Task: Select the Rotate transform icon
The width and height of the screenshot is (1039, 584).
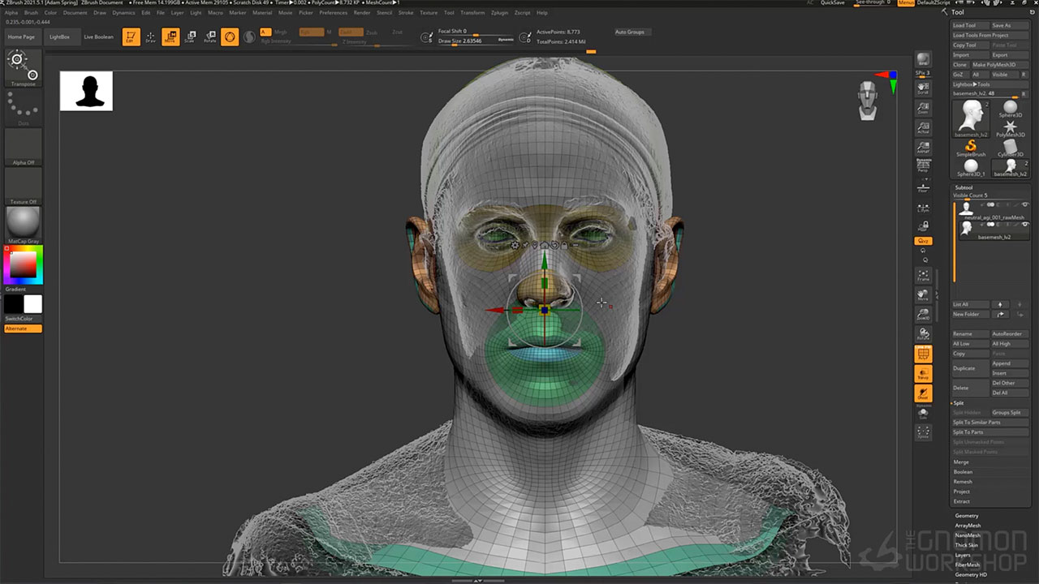Action: 210,36
